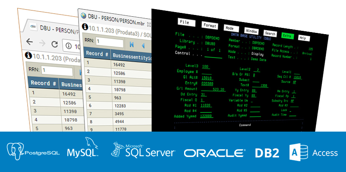
Task: Click the grayed forward arrow icon
Action: [42, 43]
